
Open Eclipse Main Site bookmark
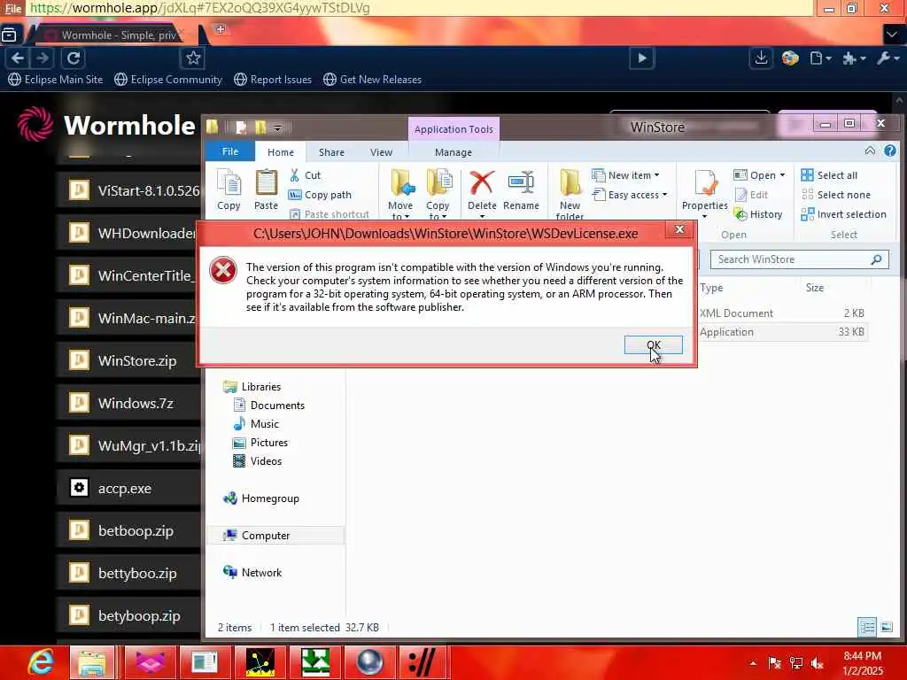(x=56, y=79)
